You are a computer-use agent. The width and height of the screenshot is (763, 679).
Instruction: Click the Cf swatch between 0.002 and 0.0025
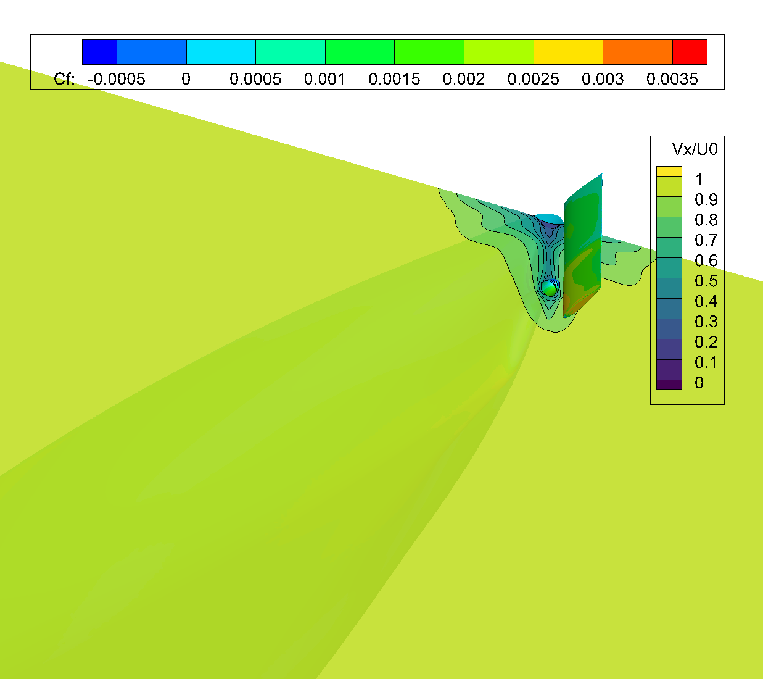click(499, 52)
